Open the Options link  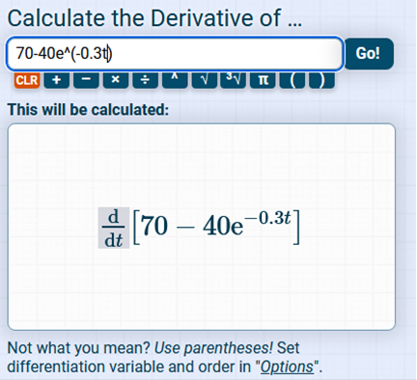coord(287,366)
